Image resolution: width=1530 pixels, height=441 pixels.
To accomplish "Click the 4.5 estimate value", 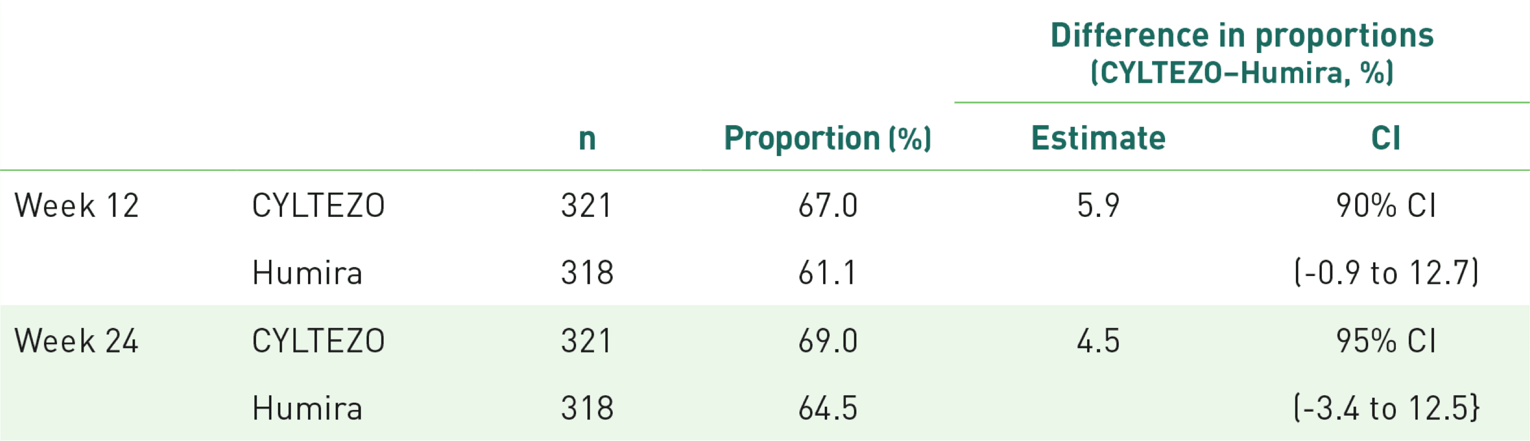I will pyautogui.click(x=1098, y=341).
